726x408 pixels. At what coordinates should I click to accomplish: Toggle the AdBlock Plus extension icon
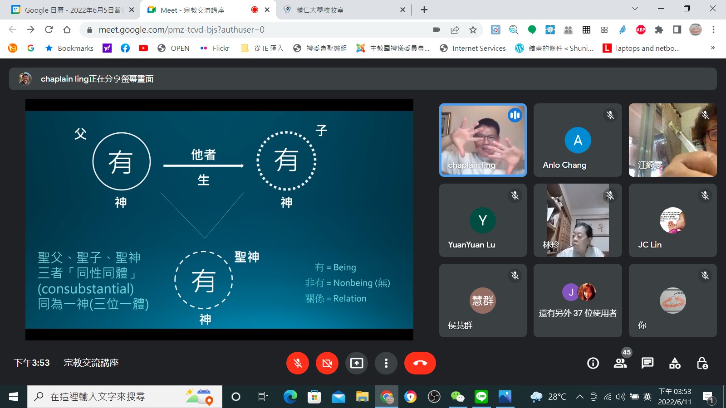tap(641, 30)
